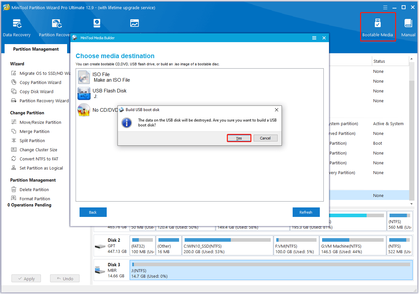Refresh the media destination list

[x=306, y=212]
